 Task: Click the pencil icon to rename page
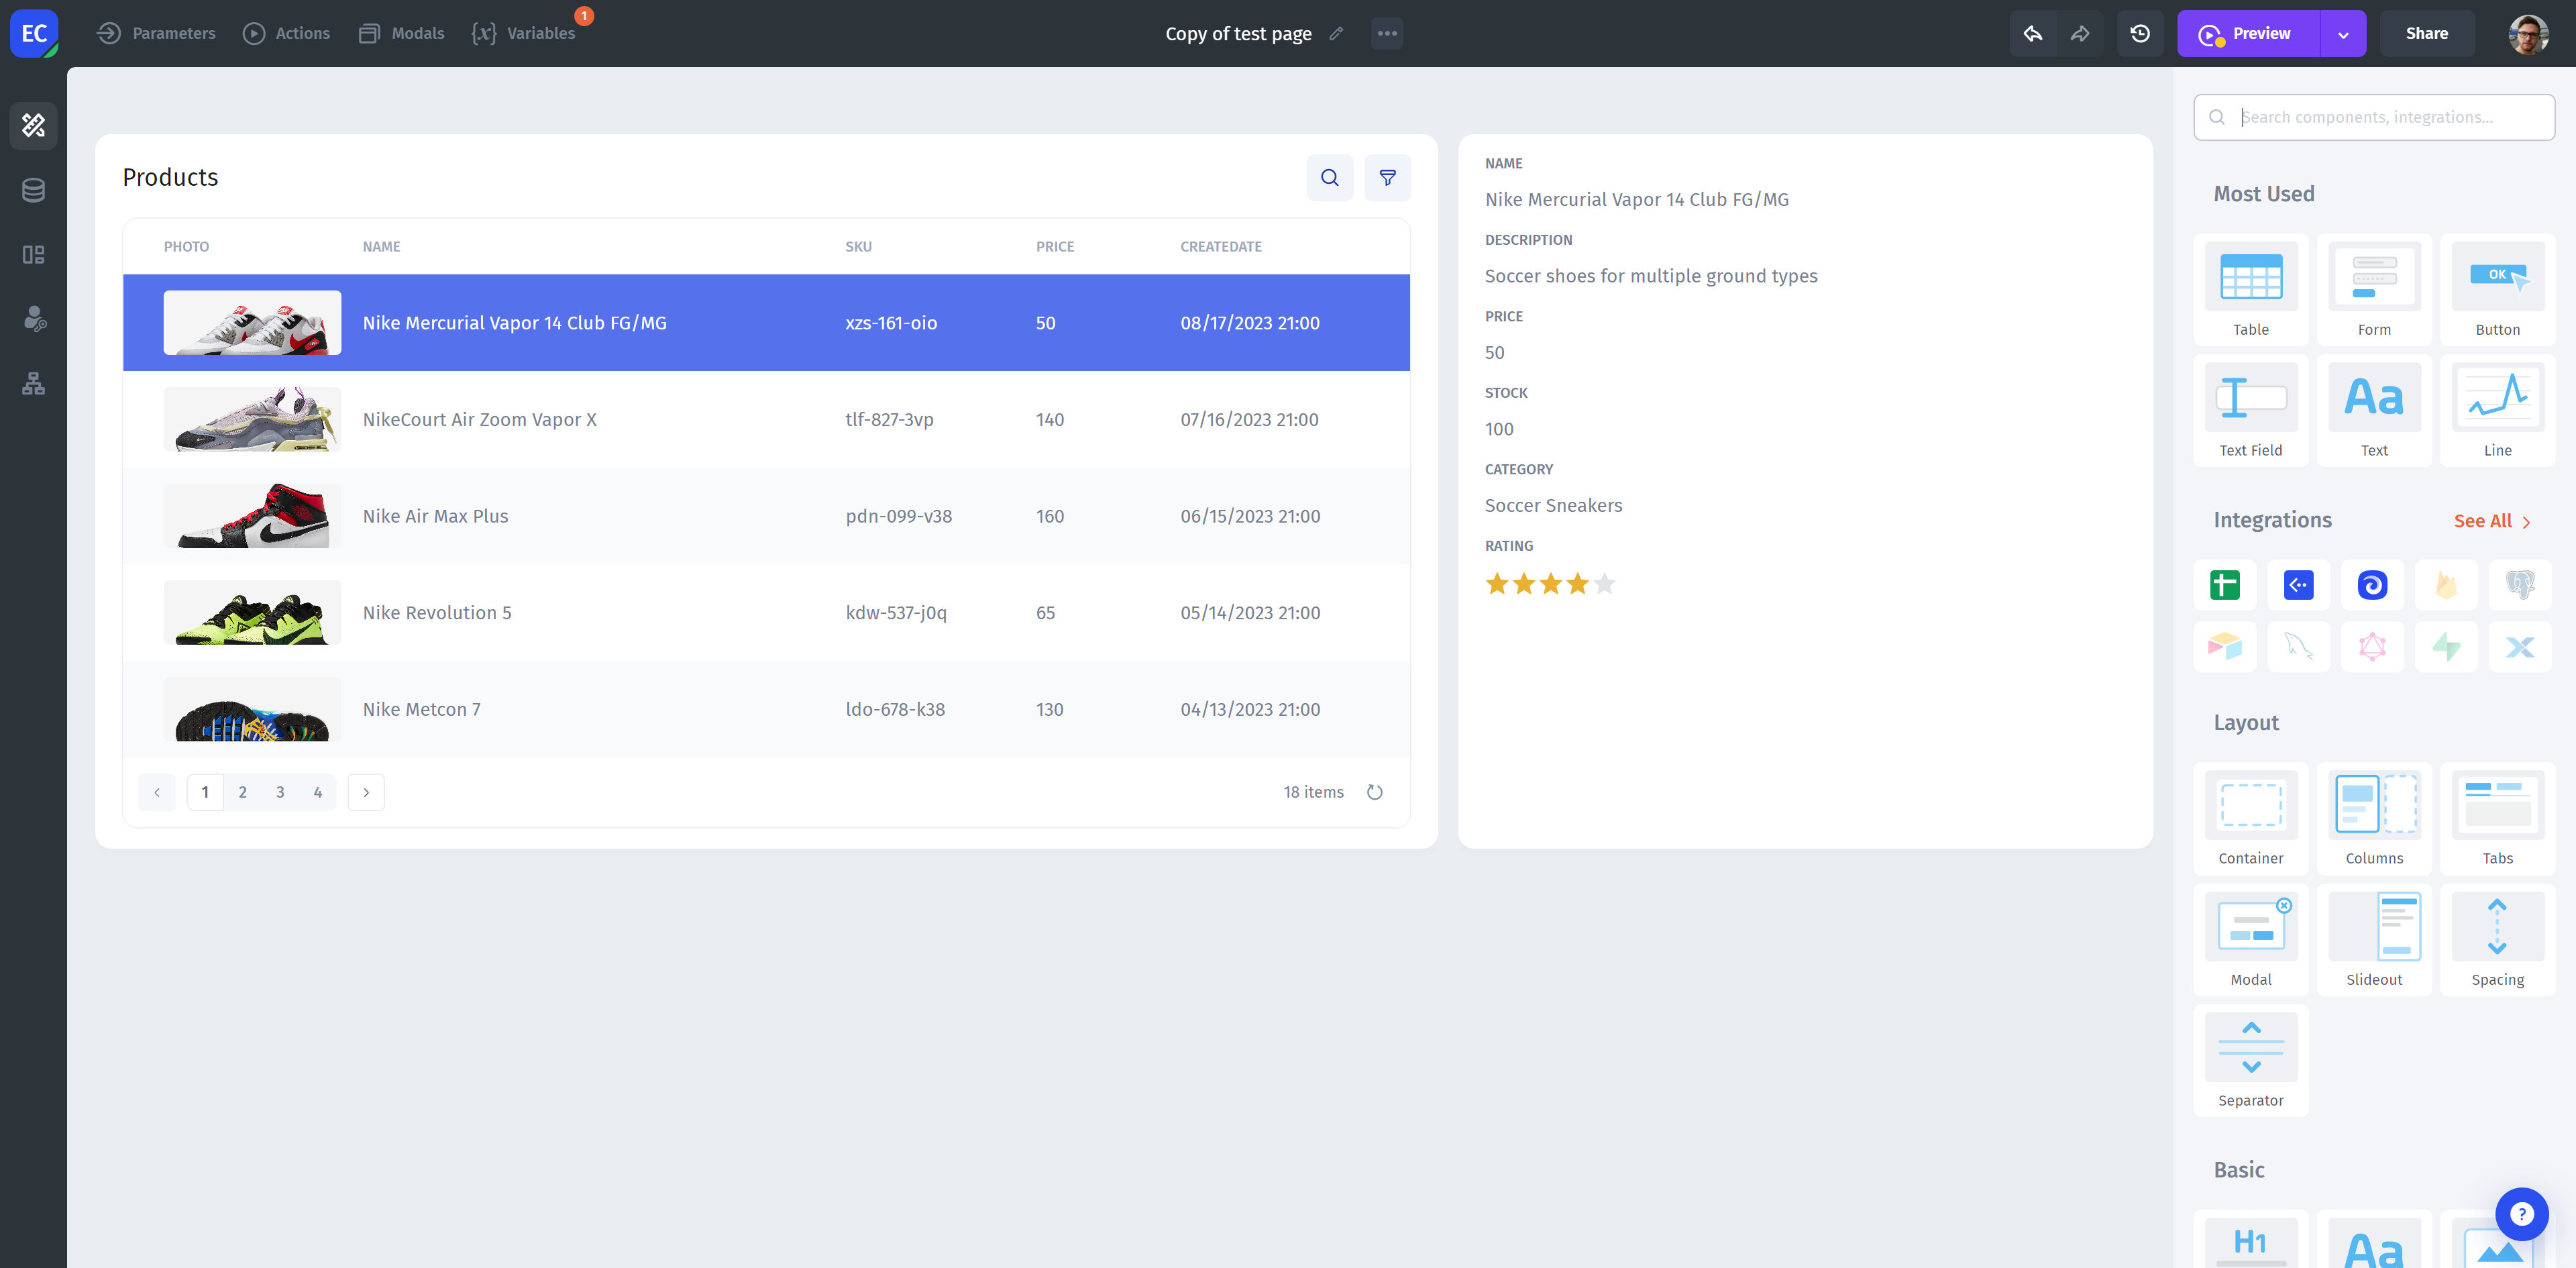pyautogui.click(x=1336, y=33)
